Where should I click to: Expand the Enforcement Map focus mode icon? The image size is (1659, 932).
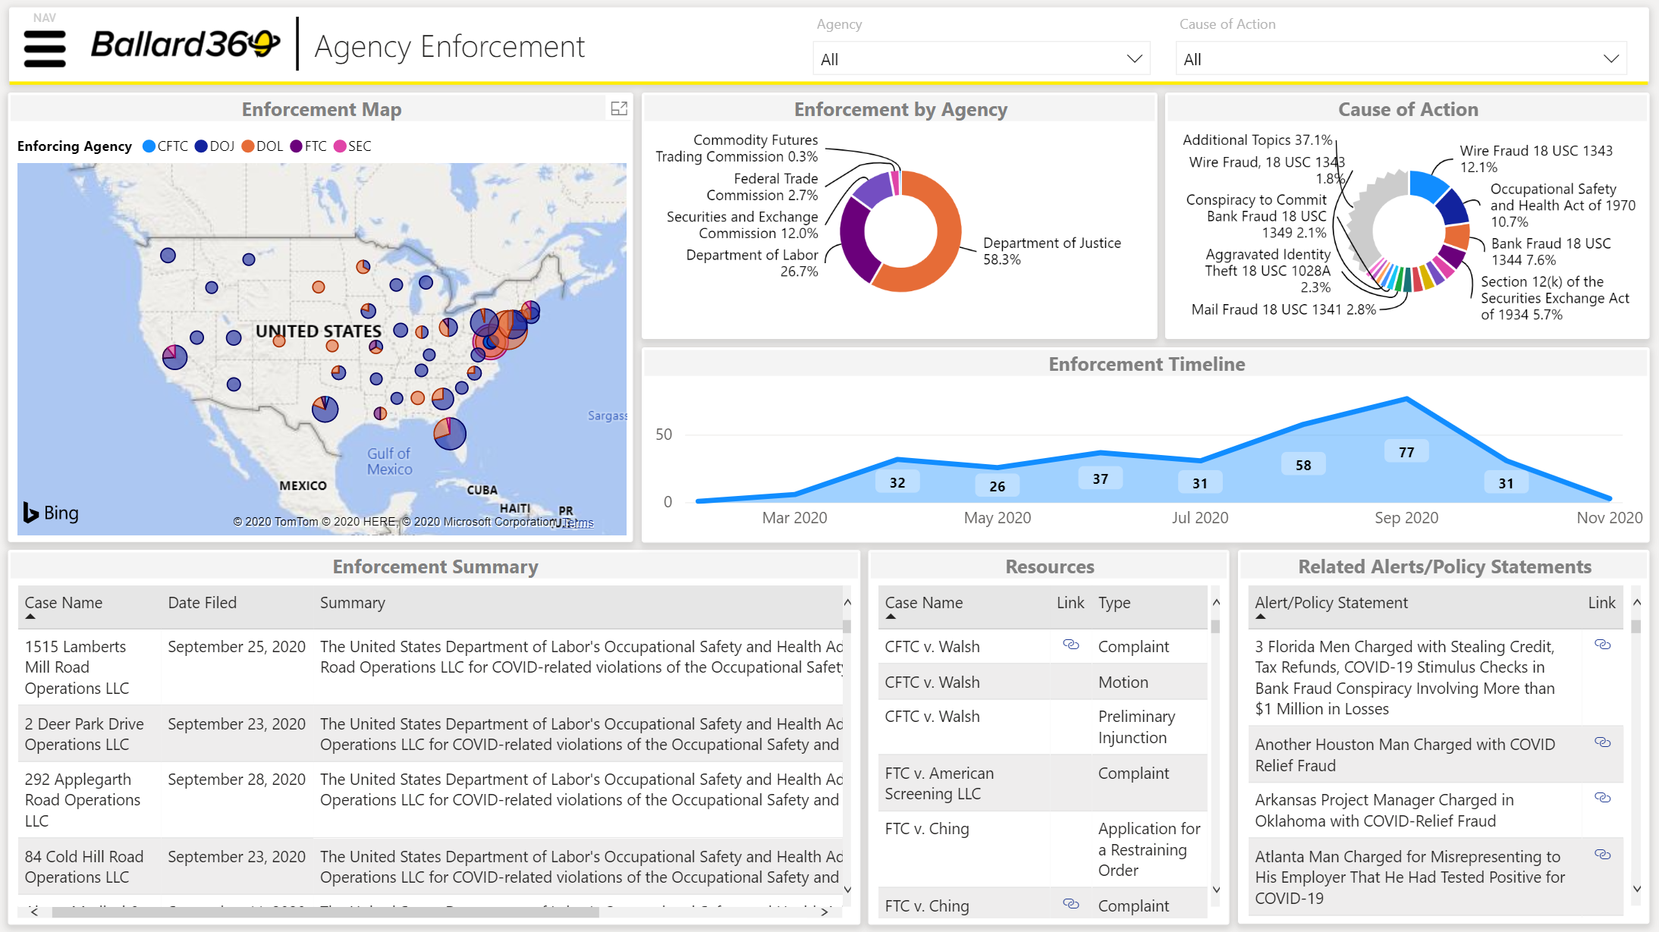tap(619, 109)
